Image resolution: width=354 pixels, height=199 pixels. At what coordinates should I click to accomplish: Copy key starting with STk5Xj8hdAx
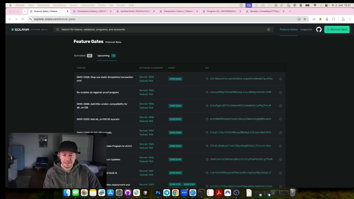tap(207, 146)
